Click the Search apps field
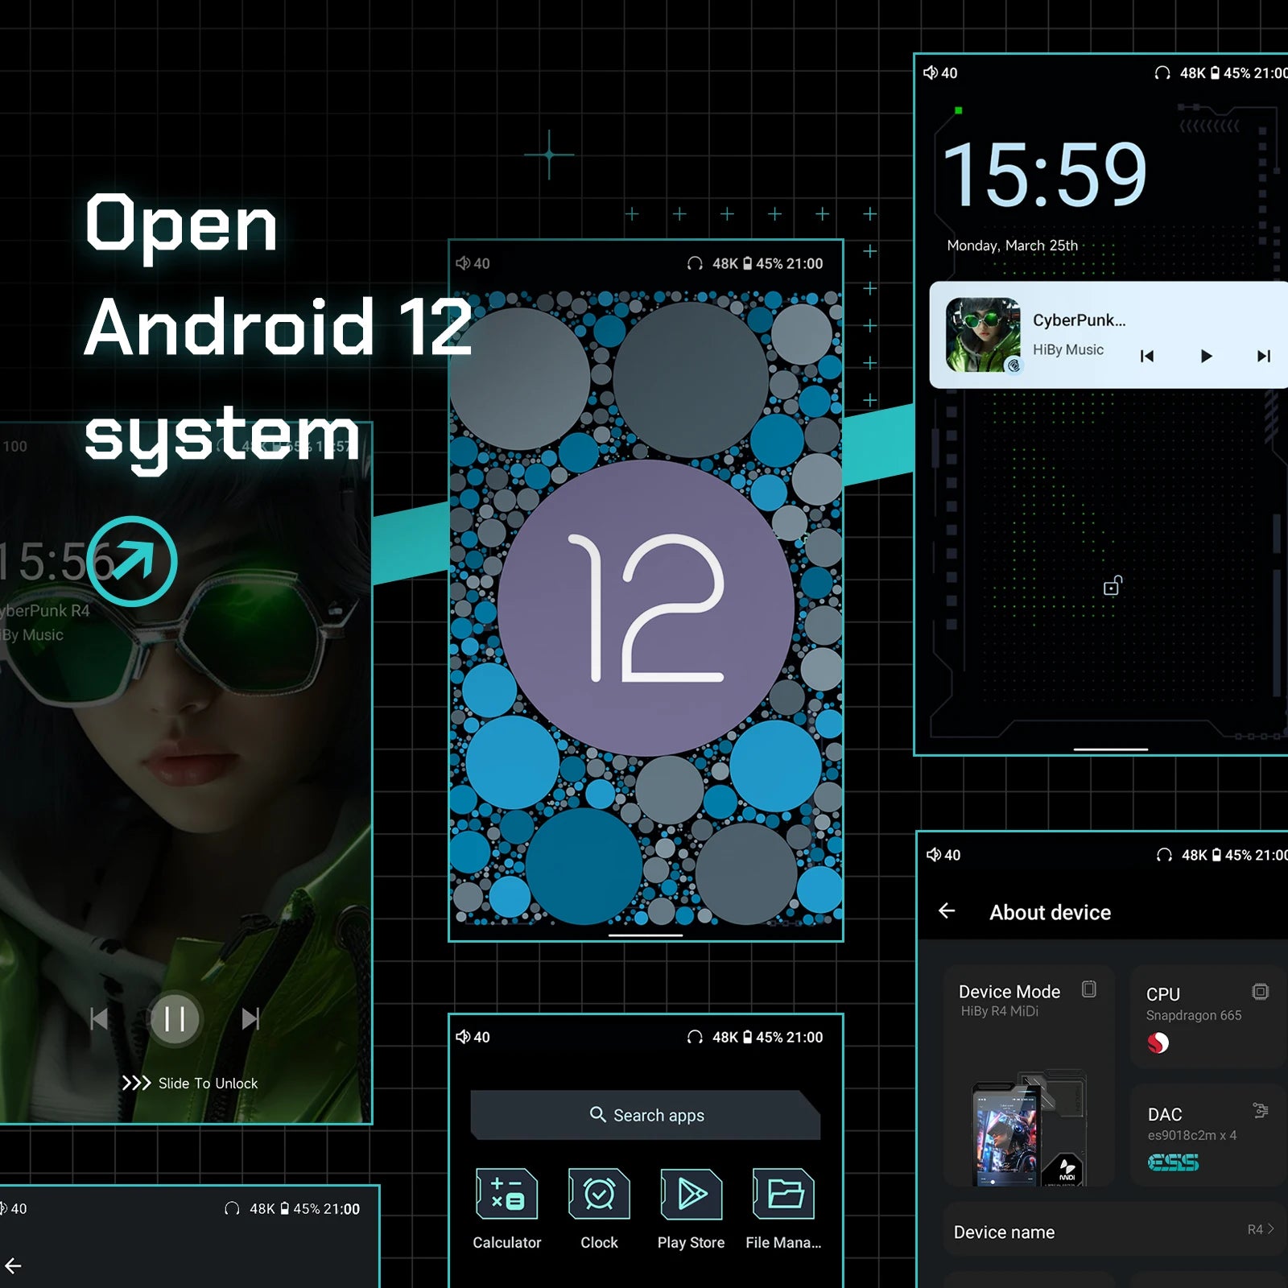The width and height of the screenshot is (1288, 1288). pyautogui.click(x=646, y=1115)
